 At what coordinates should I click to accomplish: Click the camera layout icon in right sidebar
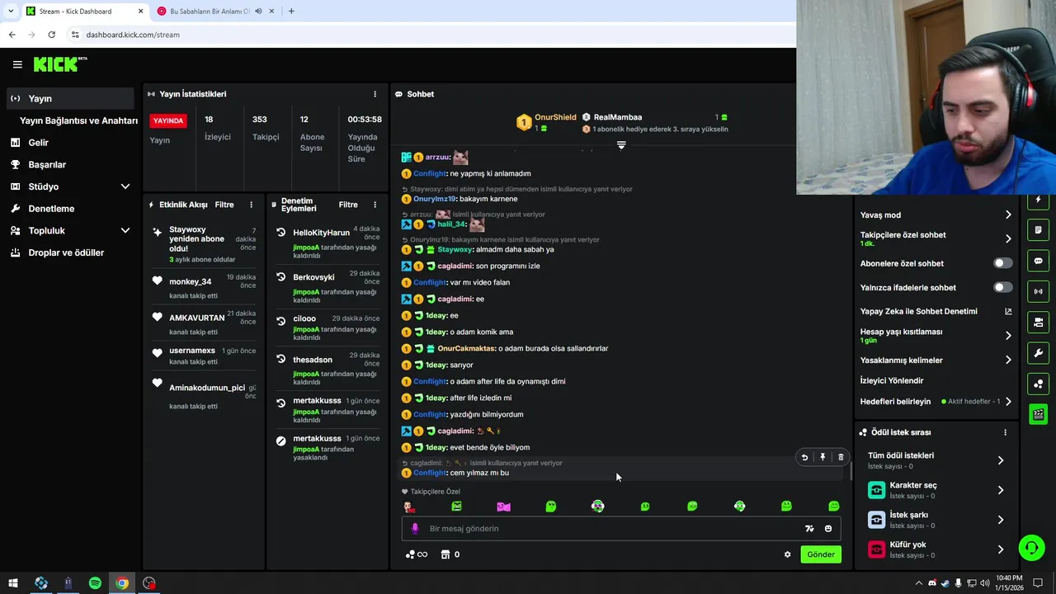pos(1039,322)
